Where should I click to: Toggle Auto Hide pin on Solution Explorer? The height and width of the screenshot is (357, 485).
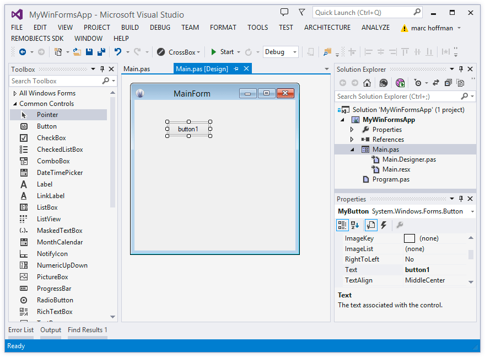462,69
